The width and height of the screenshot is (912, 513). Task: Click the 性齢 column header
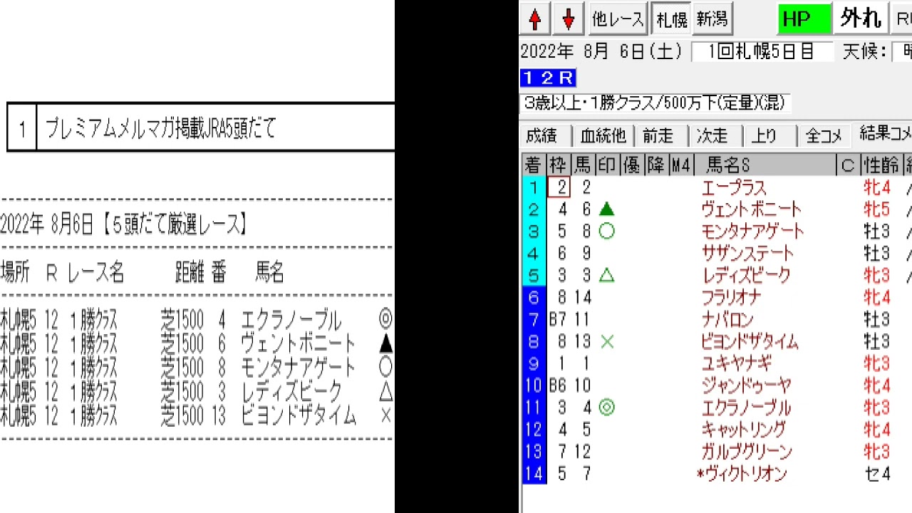[881, 165]
